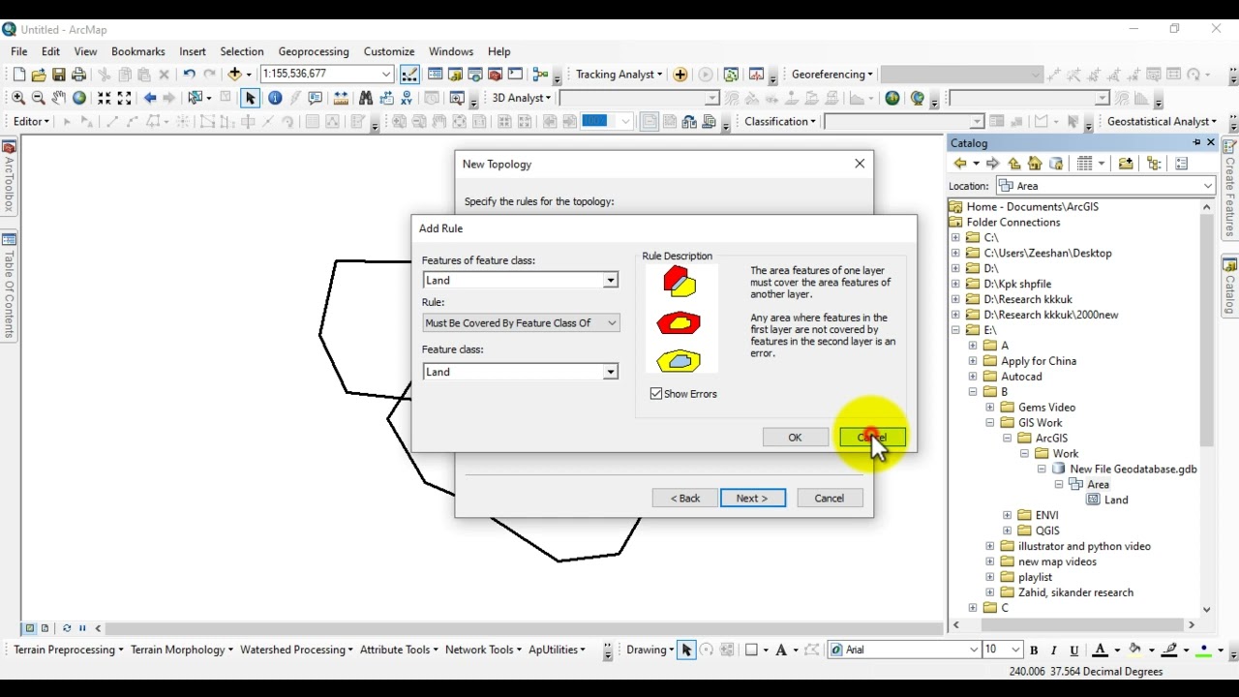Image resolution: width=1239 pixels, height=697 pixels.
Task: Open the Bookmarks menu
Action: tap(138, 51)
